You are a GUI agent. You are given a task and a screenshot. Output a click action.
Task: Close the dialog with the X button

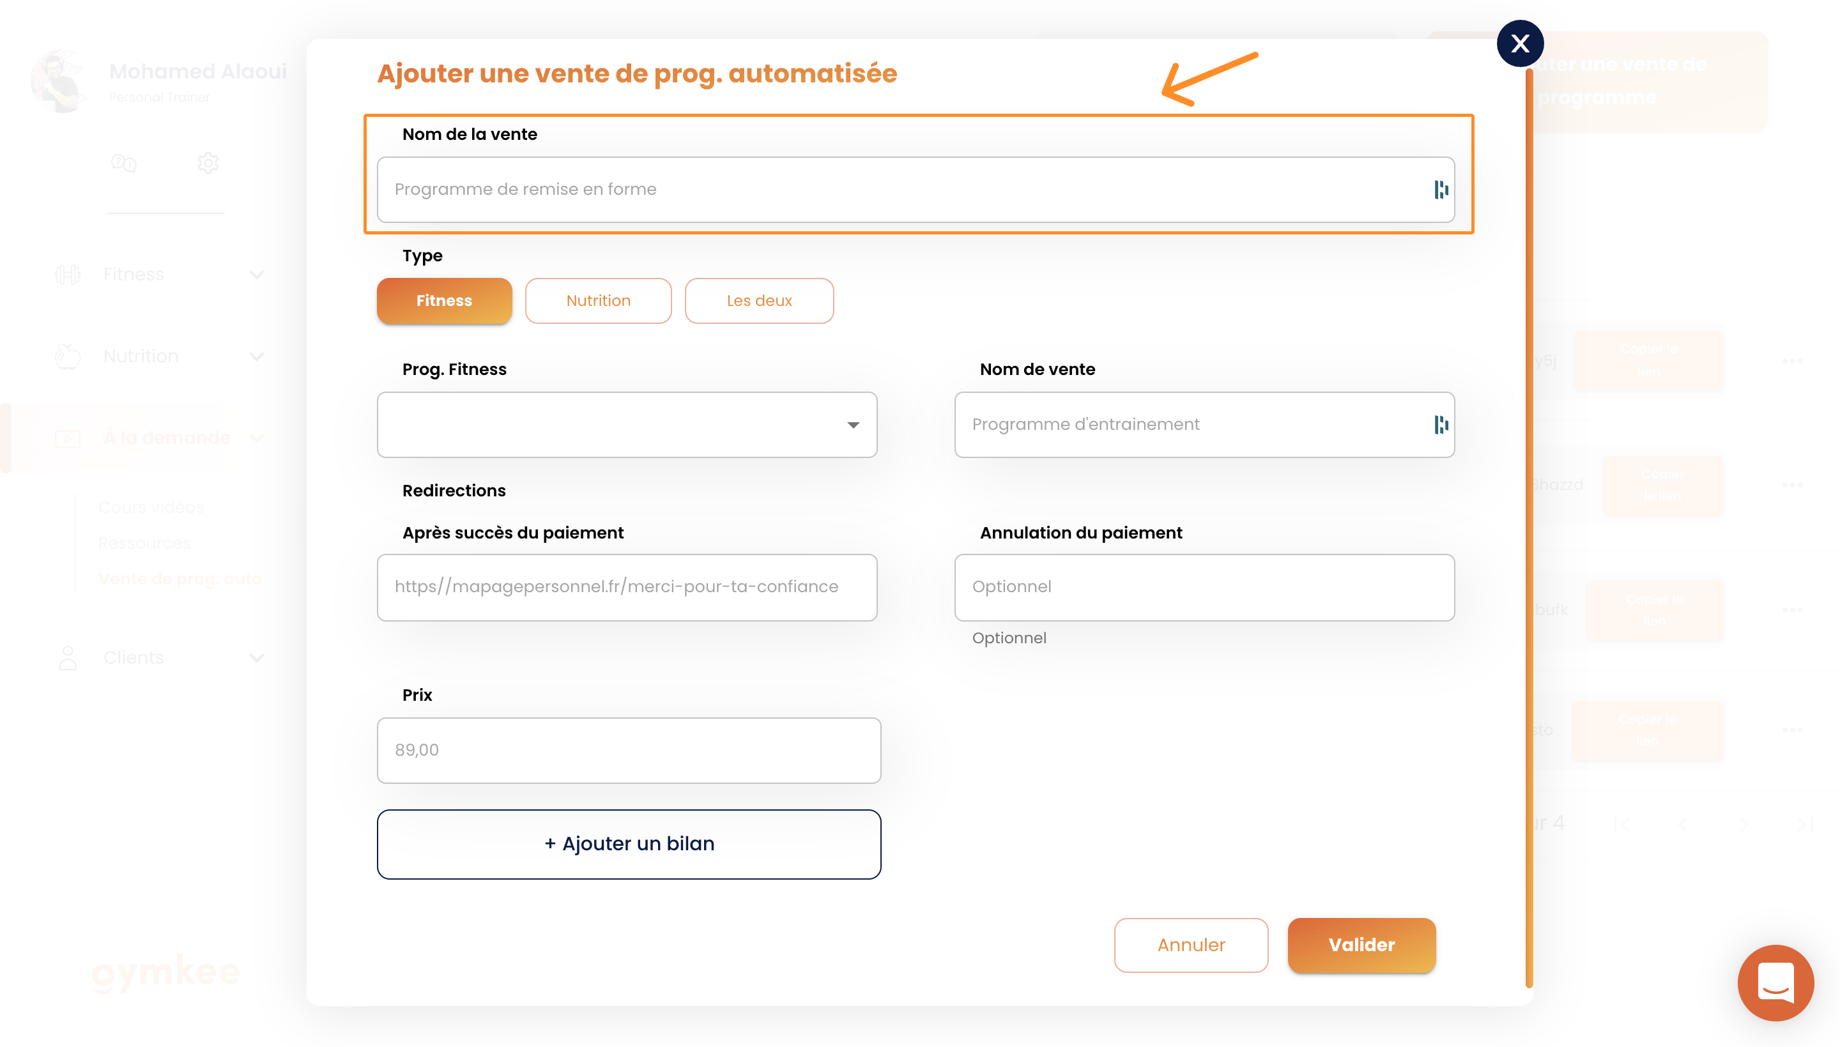click(1519, 44)
